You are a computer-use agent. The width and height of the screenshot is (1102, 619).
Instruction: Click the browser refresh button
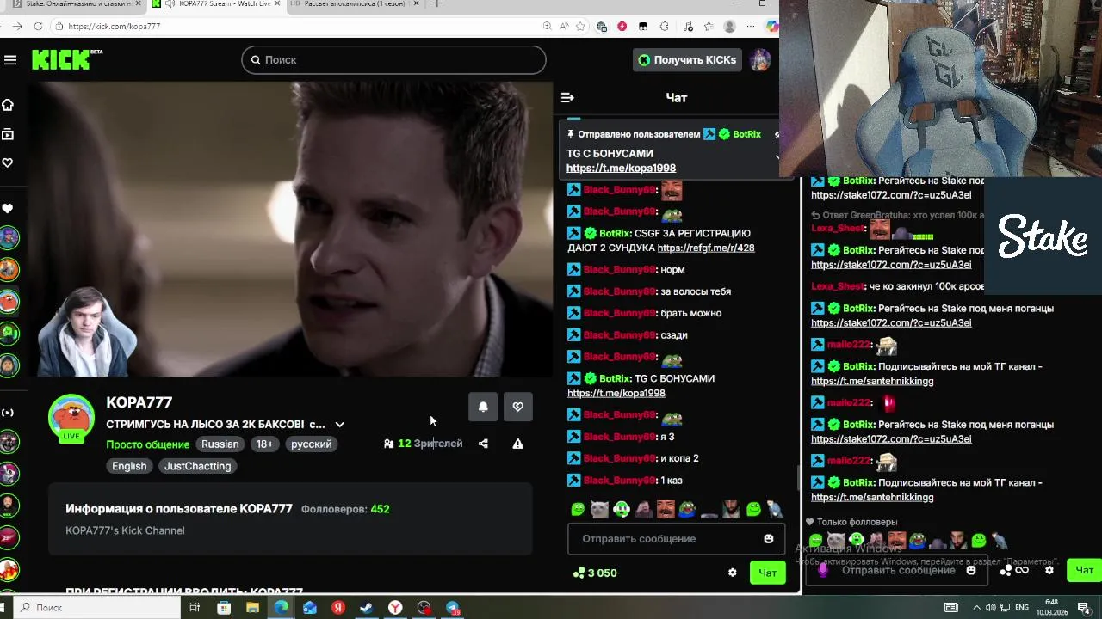pyautogui.click(x=38, y=26)
